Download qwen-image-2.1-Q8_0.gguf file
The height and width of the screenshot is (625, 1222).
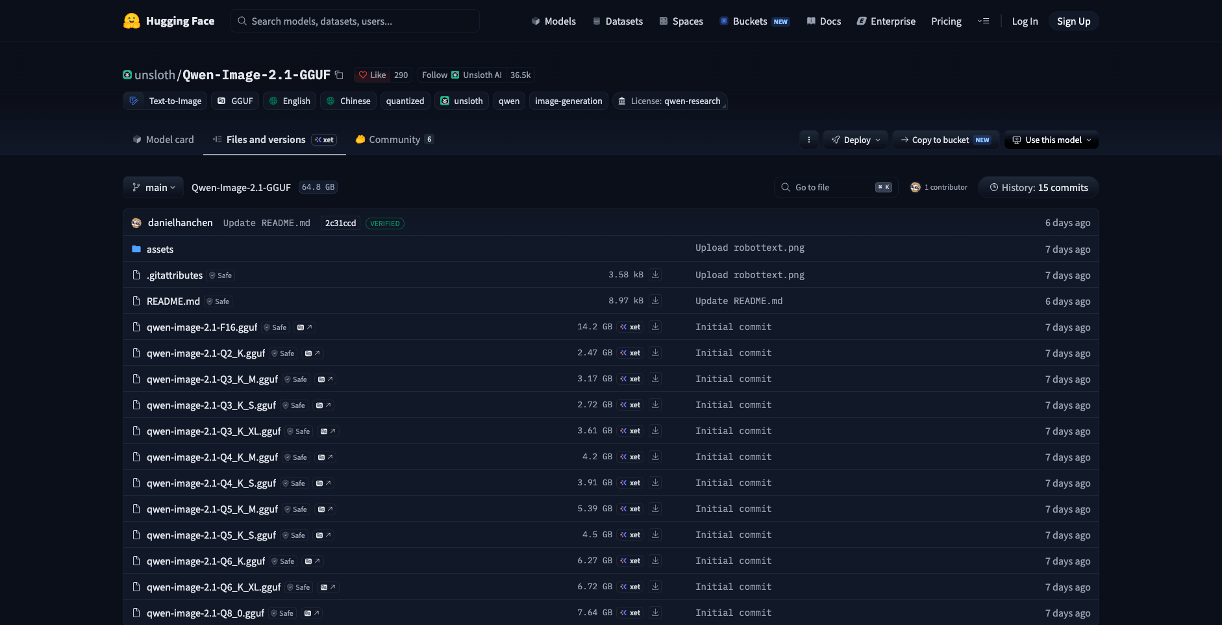click(x=655, y=613)
